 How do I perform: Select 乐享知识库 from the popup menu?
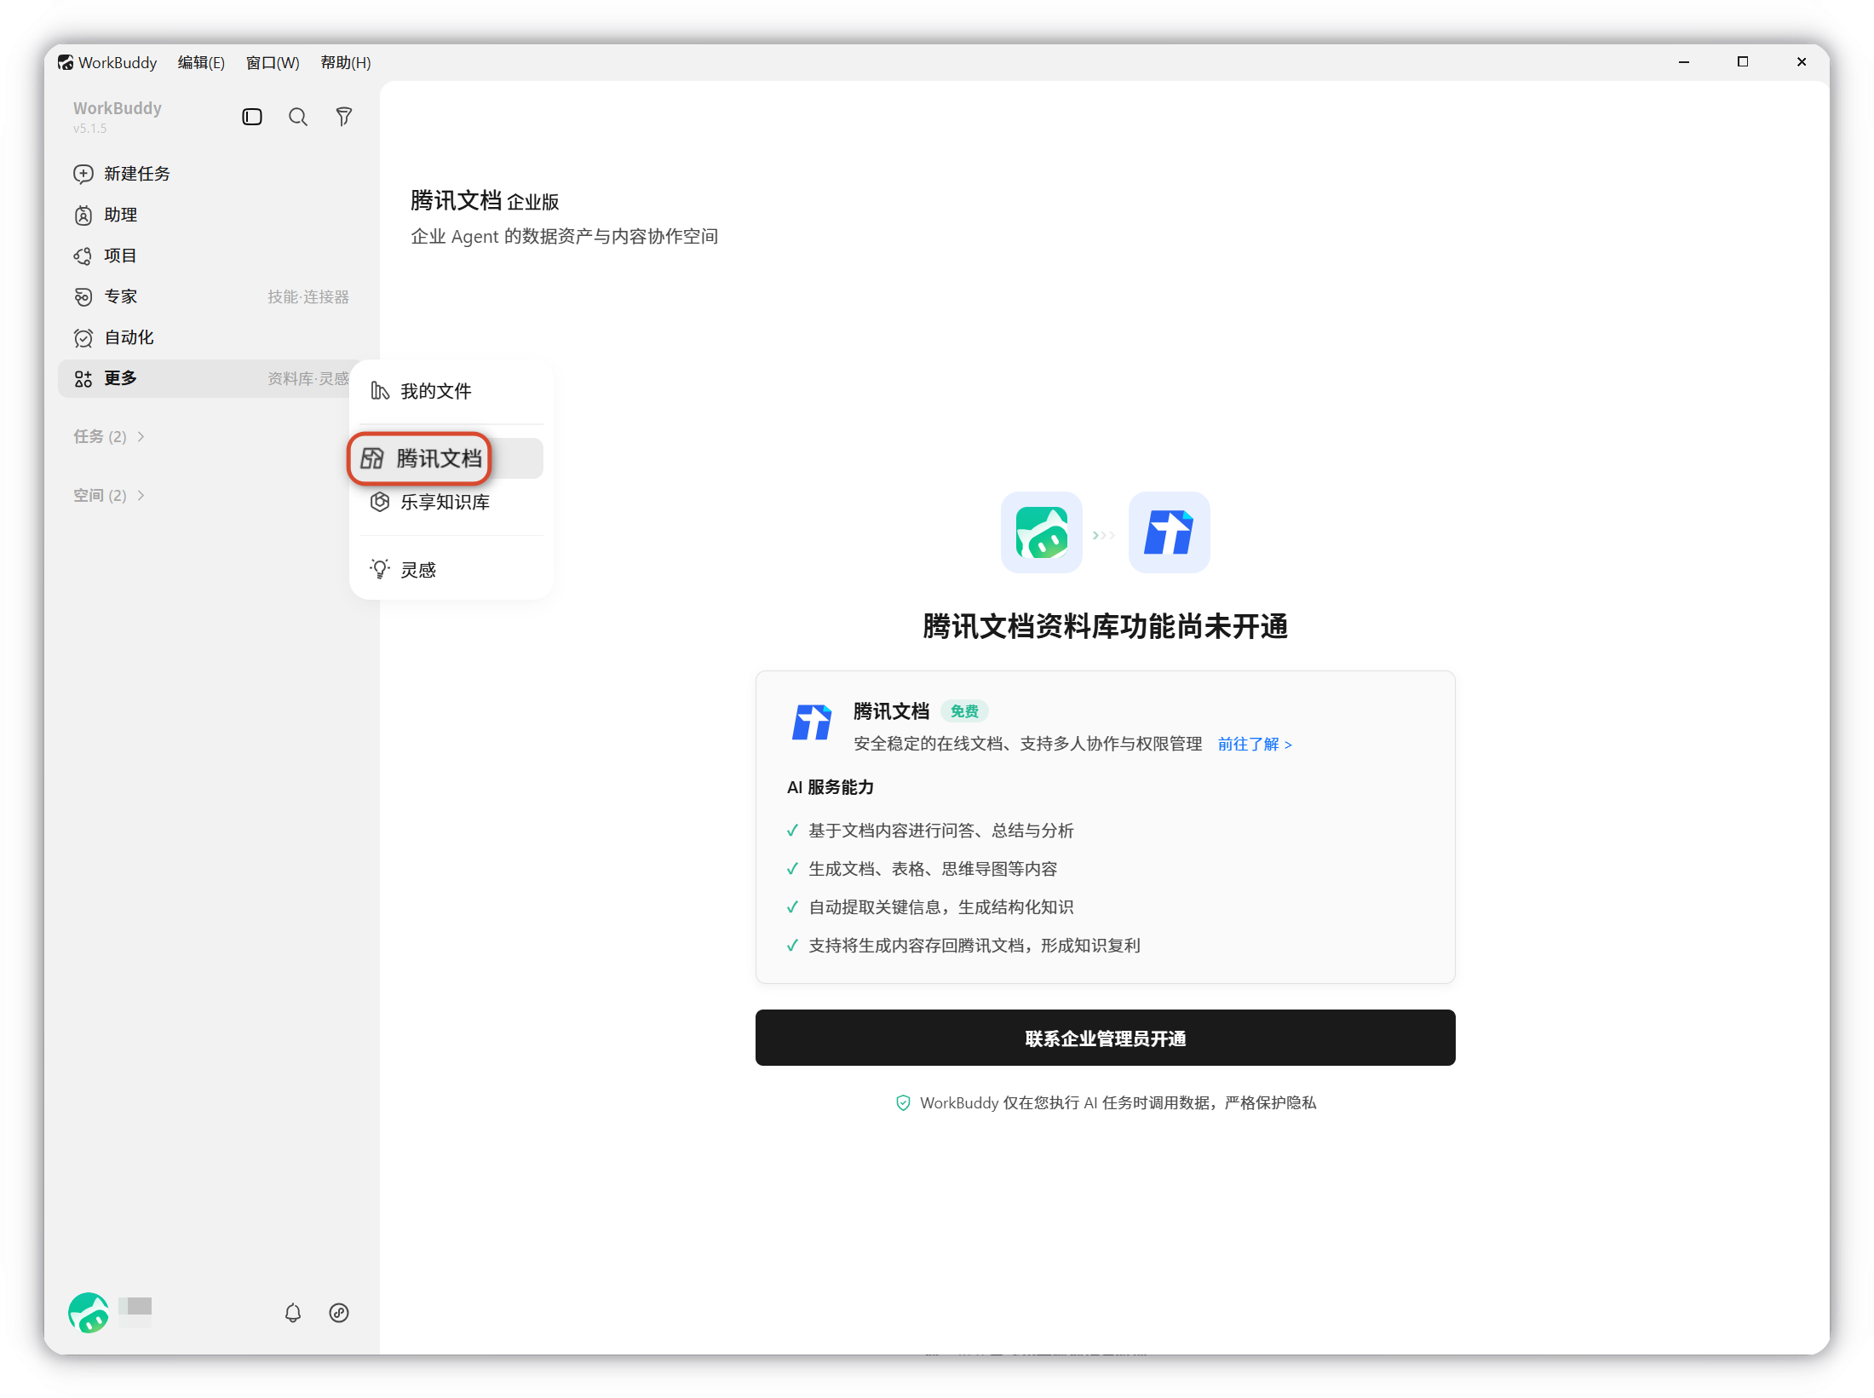click(x=451, y=502)
